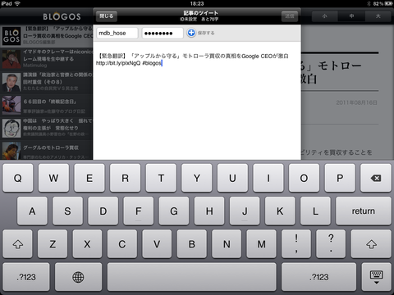Tap the 2011年08月16日 article date

pos(356,102)
